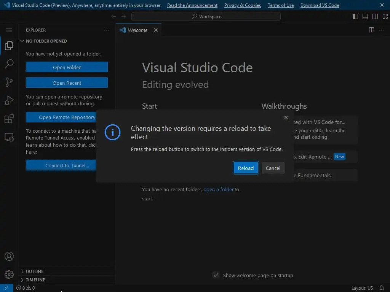The width and height of the screenshot is (390, 292).
Task: Open the notifications bell icon
Action: point(382,288)
